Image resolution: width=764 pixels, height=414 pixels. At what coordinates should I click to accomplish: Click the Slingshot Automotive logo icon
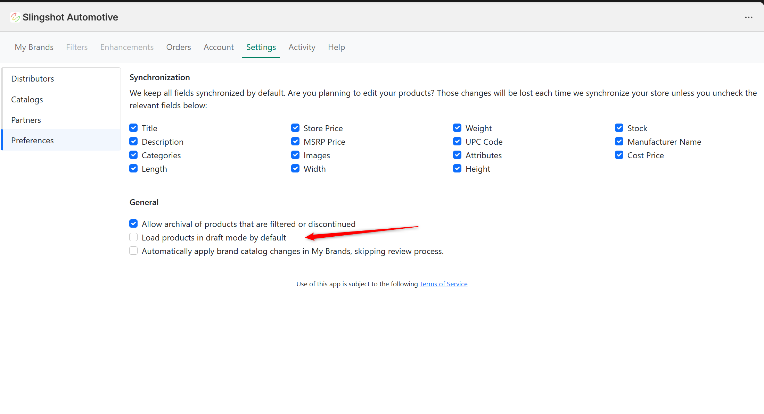point(15,17)
